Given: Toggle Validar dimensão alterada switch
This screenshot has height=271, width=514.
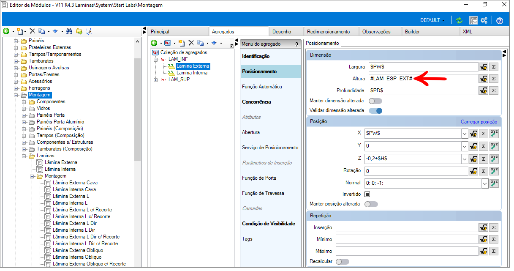Looking at the screenshot, I should tap(375, 110).
